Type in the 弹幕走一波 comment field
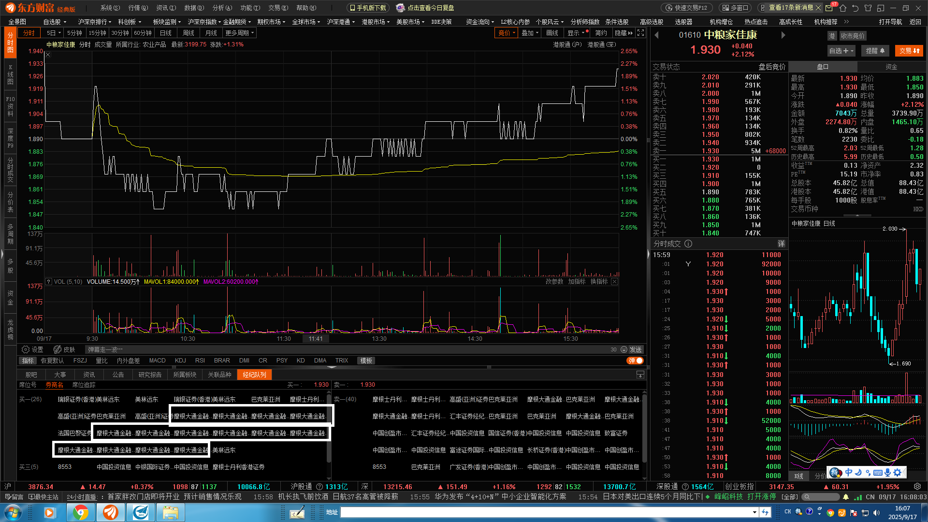This screenshot has height=522, width=928. coord(346,349)
